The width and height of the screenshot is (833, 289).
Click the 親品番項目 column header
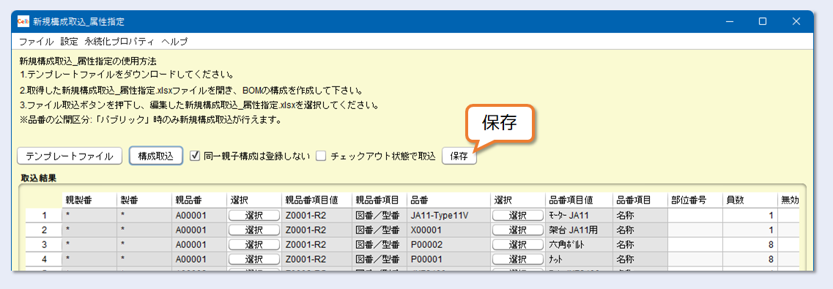[x=380, y=200]
